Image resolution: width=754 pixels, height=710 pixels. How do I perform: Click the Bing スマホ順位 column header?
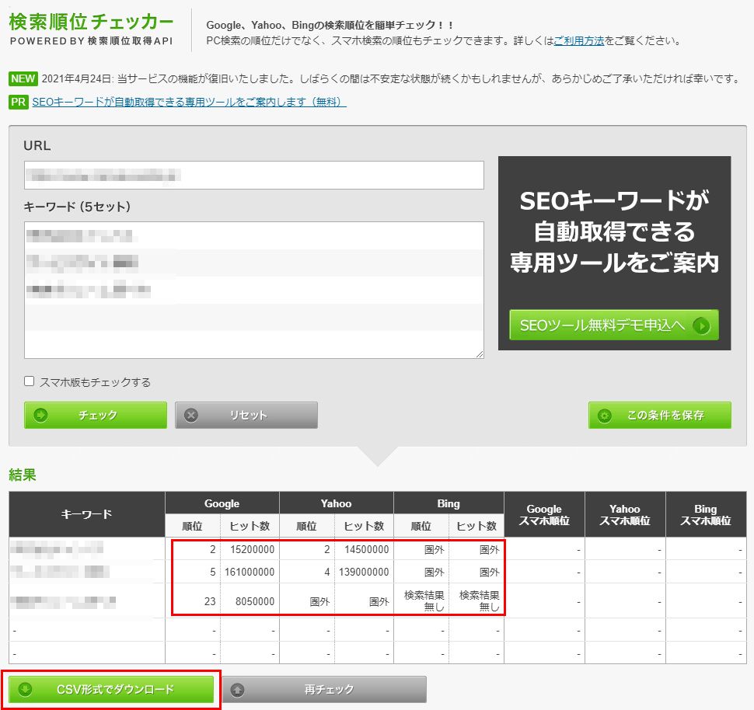click(x=706, y=514)
